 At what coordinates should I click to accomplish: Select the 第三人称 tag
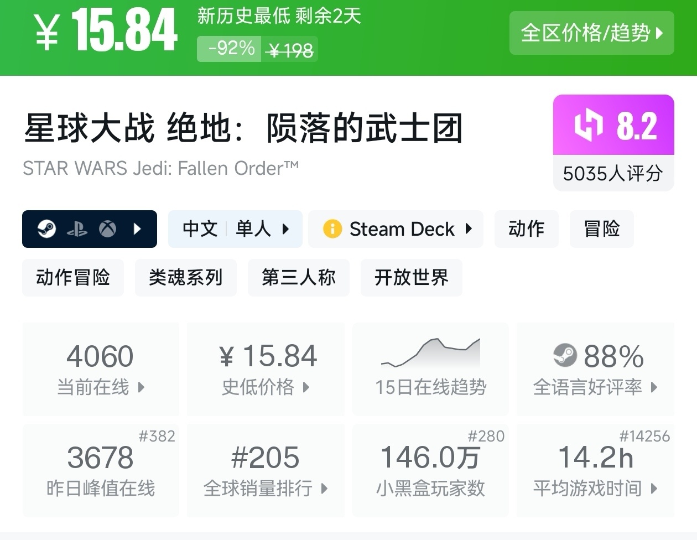click(299, 277)
